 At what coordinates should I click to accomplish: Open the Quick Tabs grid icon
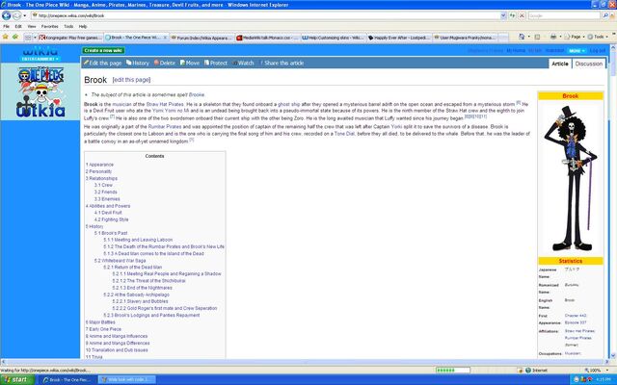click(27, 38)
